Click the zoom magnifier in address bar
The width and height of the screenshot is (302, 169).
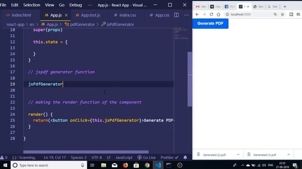tap(275, 15)
